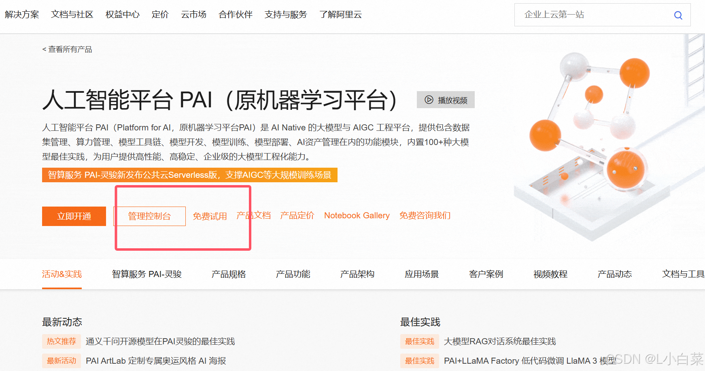Open 通义千问开源模型在PAI灵骏的最佳实践 article
The width and height of the screenshot is (705, 371).
(x=160, y=341)
